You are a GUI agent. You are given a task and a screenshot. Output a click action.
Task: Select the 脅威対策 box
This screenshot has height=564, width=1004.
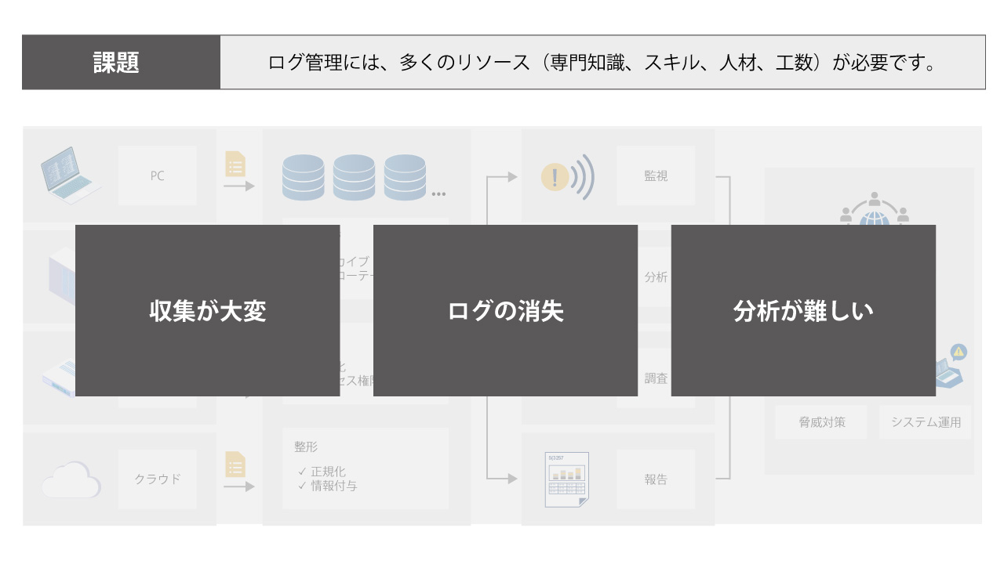coord(821,422)
